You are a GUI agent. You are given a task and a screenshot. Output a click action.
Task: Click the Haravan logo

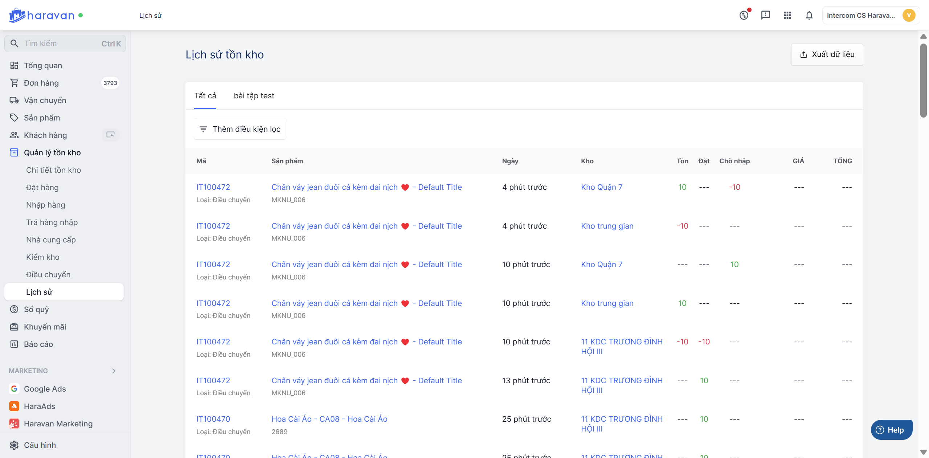pos(42,15)
